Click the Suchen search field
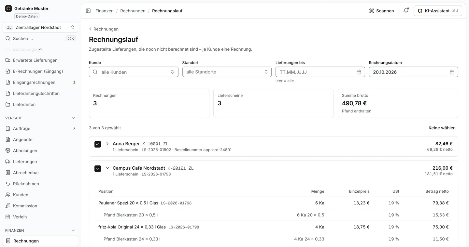 tap(40, 38)
